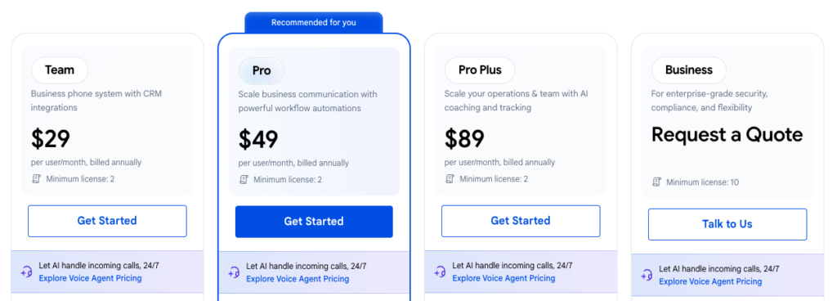Open Explore Voice Agent Pricing in Team card
This screenshot has width=837, height=301.
(90, 278)
